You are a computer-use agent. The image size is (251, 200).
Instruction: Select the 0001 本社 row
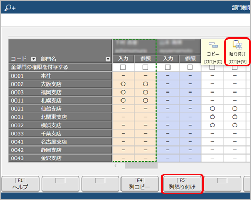(x=60, y=76)
